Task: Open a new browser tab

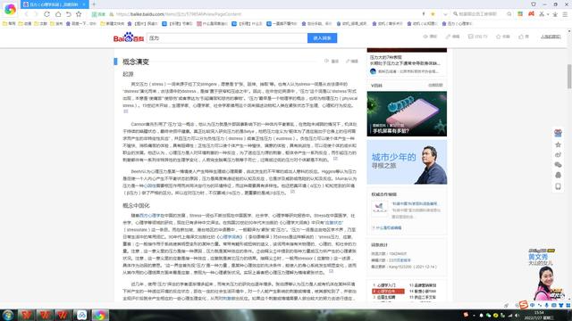Action: (94, 4)
